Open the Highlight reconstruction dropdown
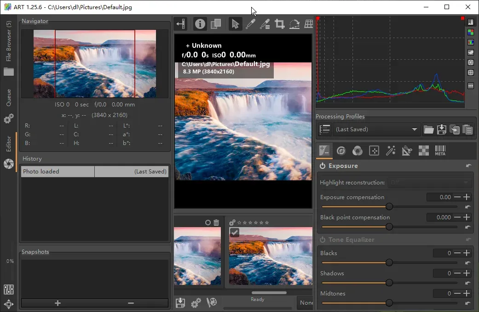479x312 pixels. 430,183
